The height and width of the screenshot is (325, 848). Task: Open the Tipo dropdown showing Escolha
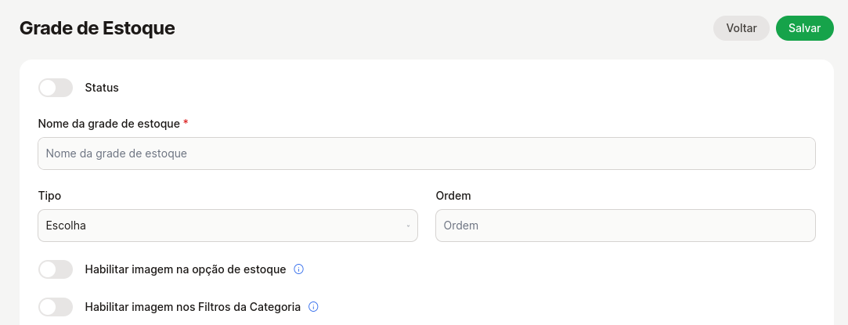click(228, 226)
